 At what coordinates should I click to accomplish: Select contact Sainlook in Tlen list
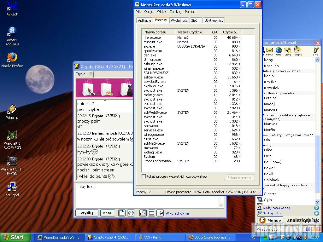pos(272,180)
